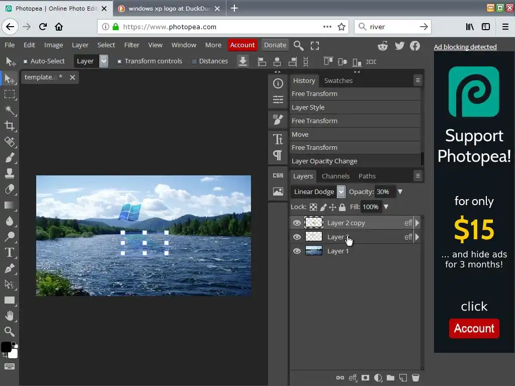515x386 pixels.
Task: Open the Window menu
Action: tap(184, 45)
